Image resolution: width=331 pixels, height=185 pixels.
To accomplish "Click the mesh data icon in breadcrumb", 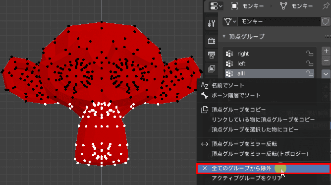I will pyautogui.click(x=283, y=6).
